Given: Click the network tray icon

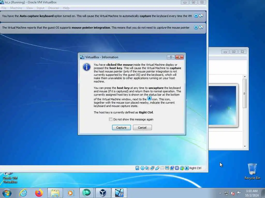Looking at the screenshot, I should point(226,193).
